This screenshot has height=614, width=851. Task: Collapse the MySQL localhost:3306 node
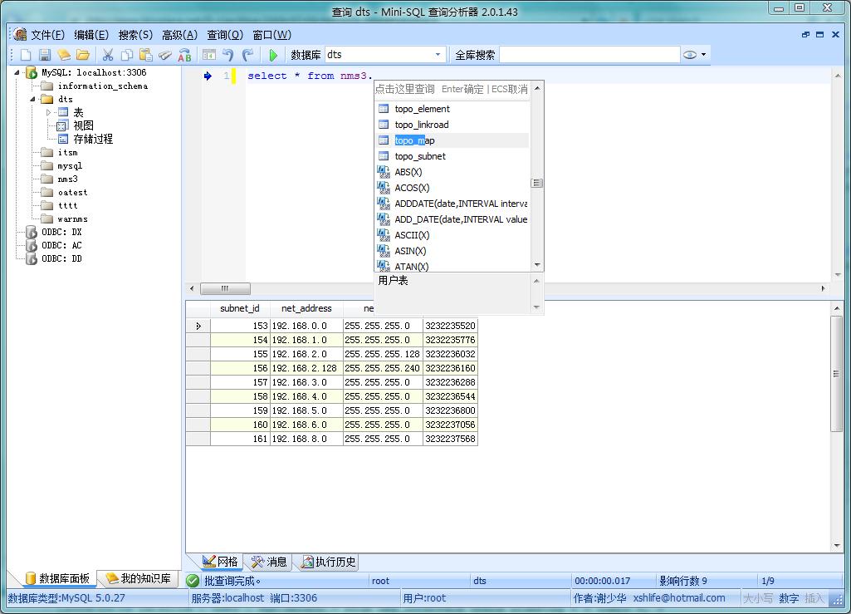[x=17, y=72]
